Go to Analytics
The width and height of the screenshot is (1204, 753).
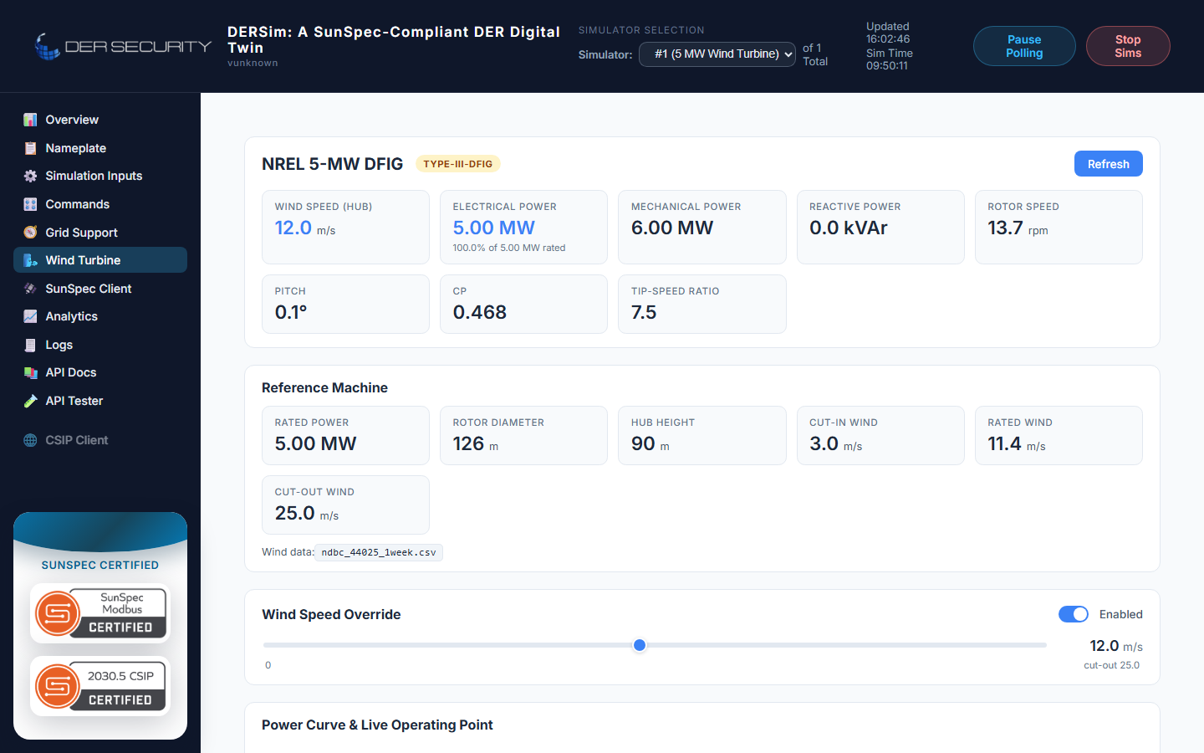pyautogui.click(x=100, y=316)
